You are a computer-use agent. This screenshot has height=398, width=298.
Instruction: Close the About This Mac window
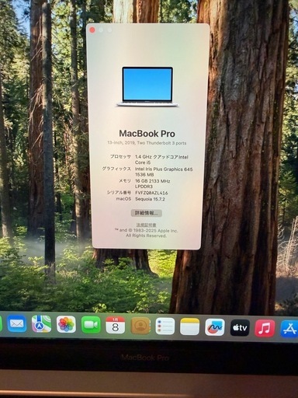pos(92,30)
